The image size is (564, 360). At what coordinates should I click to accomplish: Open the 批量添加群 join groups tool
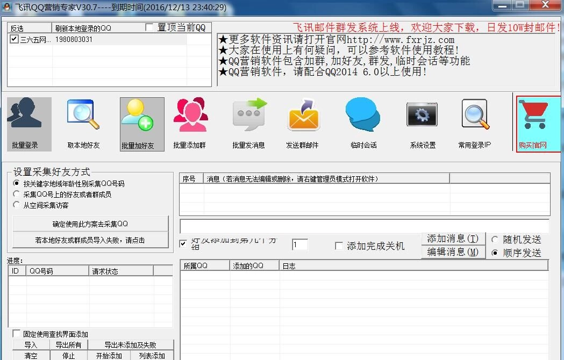click(x=190, y=124)
